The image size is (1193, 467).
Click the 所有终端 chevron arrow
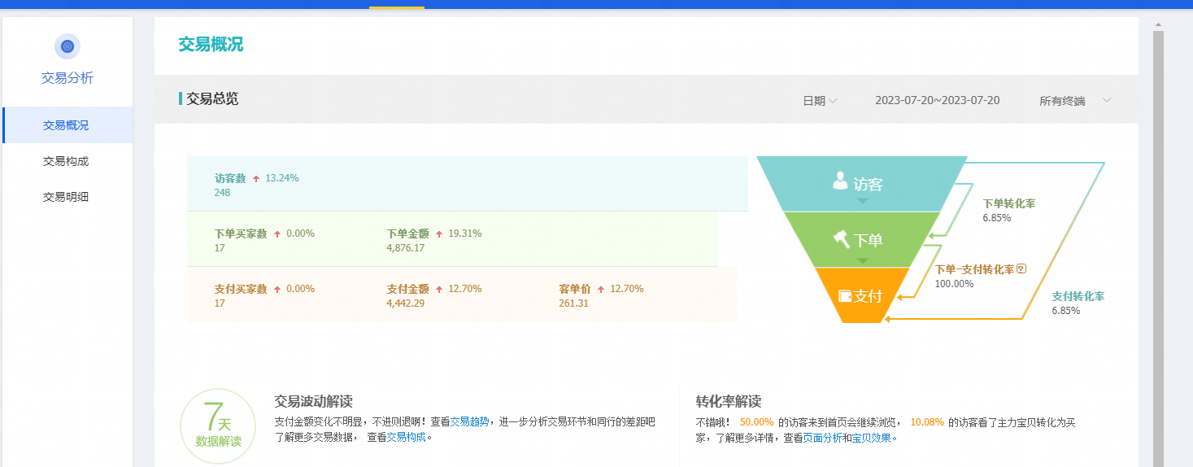(x=1107, y=100)
